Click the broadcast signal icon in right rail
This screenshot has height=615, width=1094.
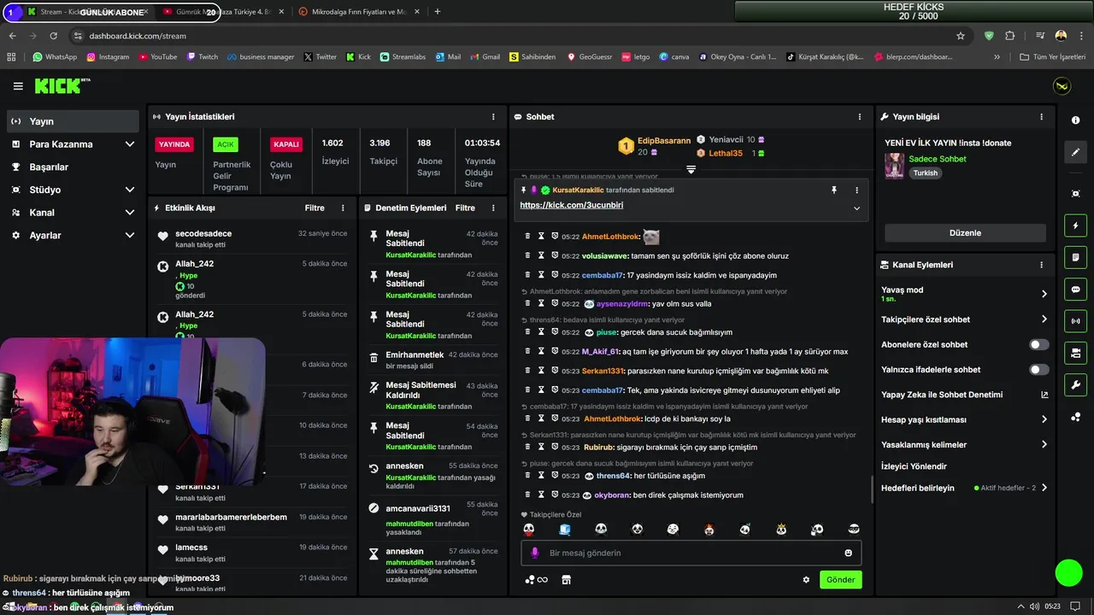(x=1075, y=321)
